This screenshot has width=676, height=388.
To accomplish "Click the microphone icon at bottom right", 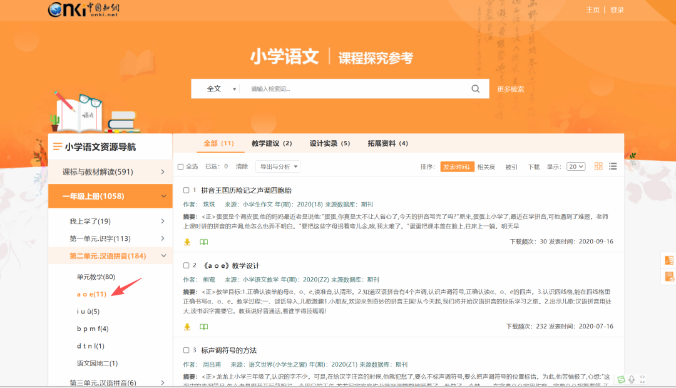I will 632,379.
